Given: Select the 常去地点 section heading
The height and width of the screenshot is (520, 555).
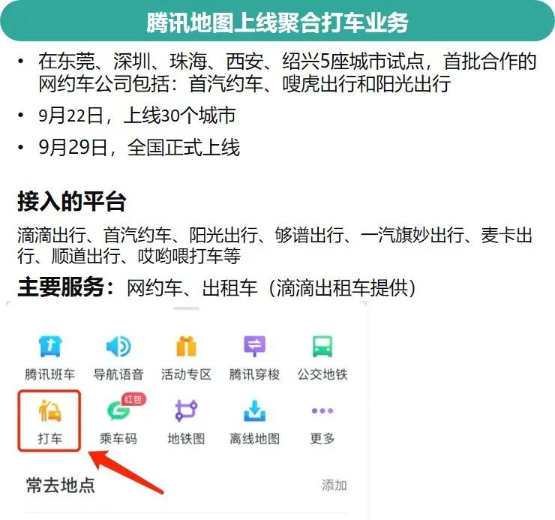Looking at the screenshot, I should (61, 485).
